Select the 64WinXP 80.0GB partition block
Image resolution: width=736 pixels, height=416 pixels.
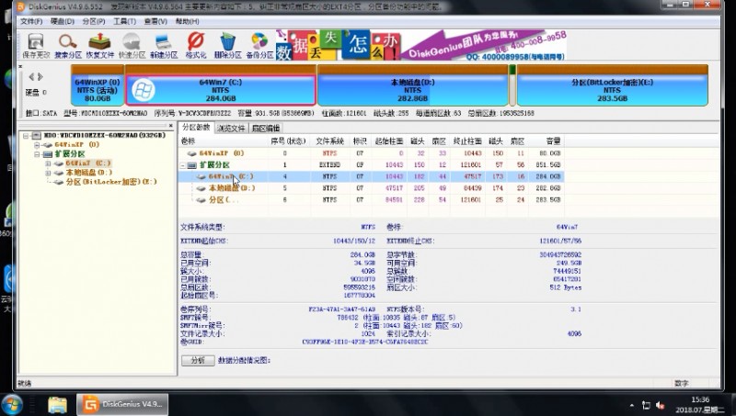click(98, 85)
